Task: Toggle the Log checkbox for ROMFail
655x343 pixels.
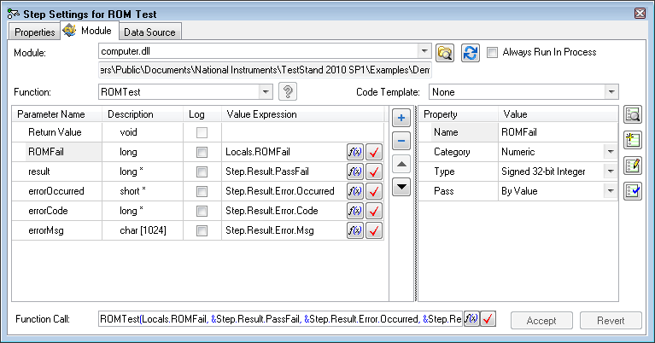Action: tap(202, 151)
